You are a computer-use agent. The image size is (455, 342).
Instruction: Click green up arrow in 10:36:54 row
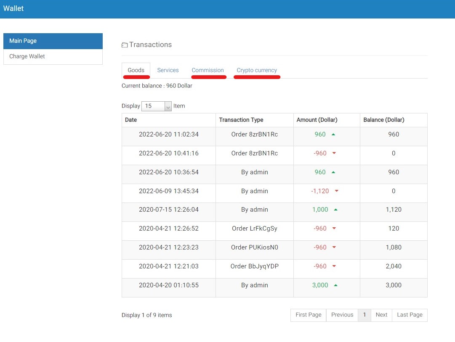point(333,172)
